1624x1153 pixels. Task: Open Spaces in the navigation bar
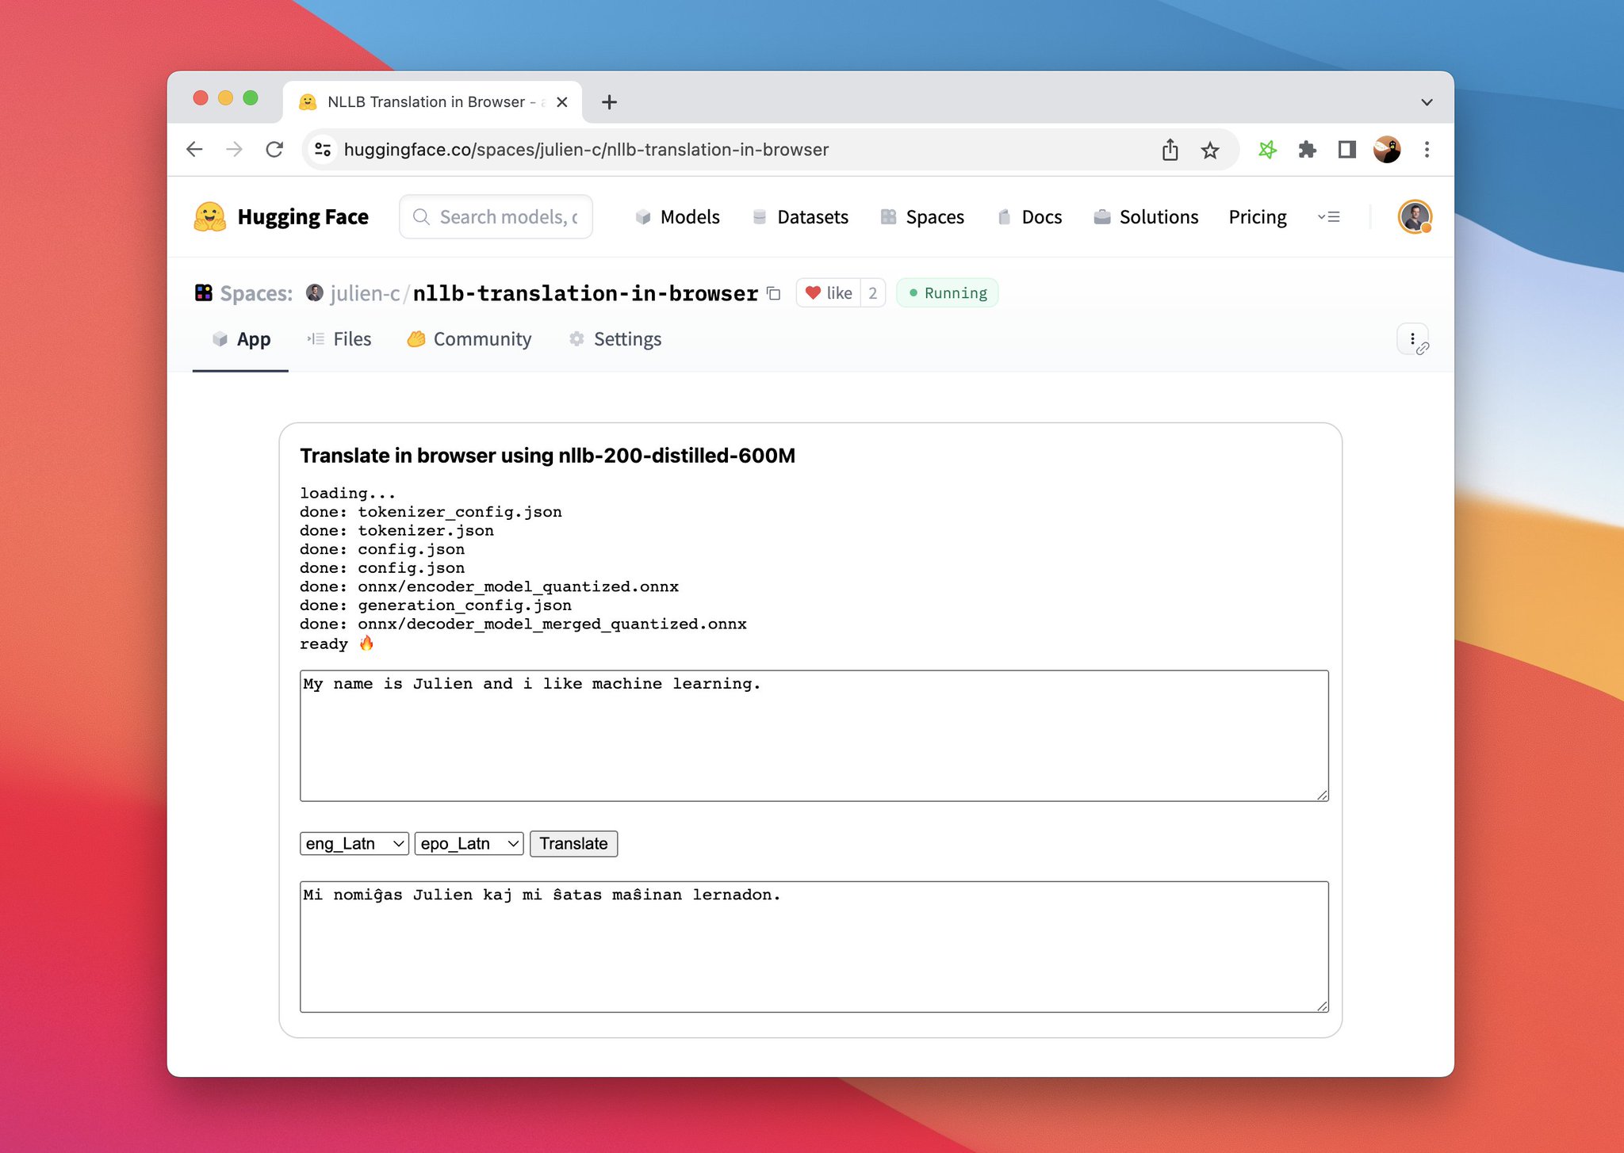(922, 217)
